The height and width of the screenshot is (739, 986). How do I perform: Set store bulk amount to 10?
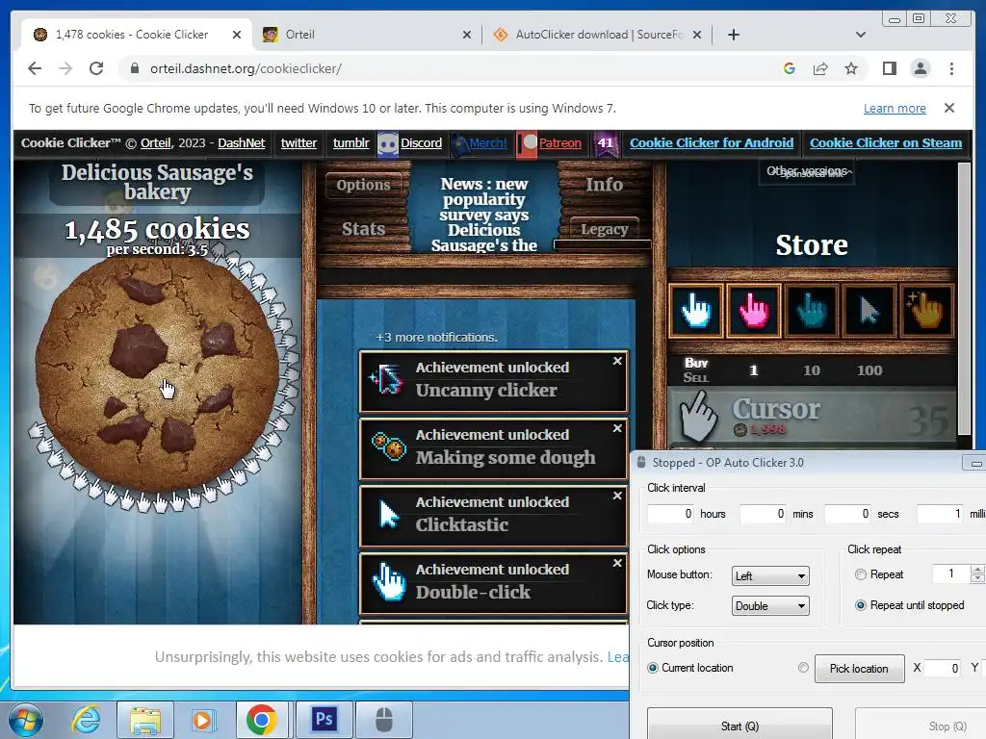click(x=811, y=370)
